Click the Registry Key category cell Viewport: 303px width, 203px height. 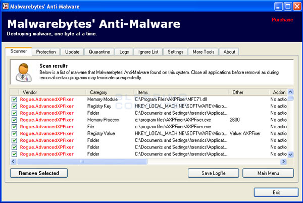pyautogui.click(x=99, y=106)
